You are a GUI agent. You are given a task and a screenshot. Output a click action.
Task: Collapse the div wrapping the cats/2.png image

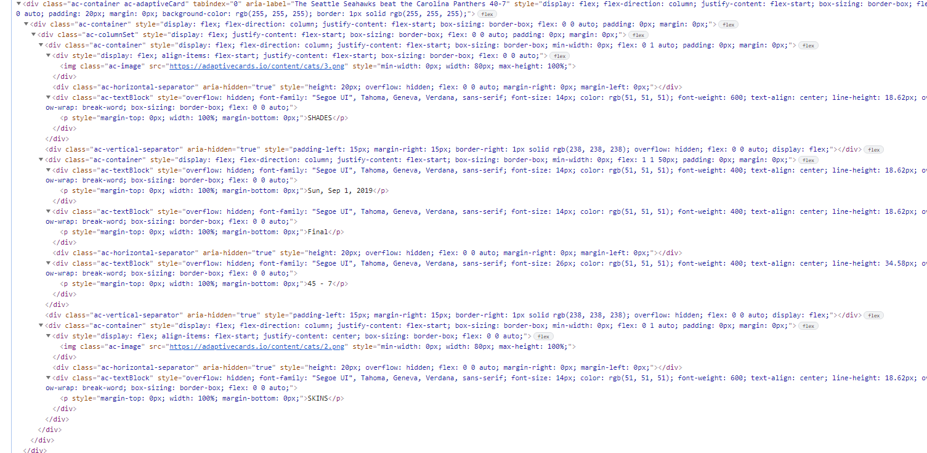[48, 336]
